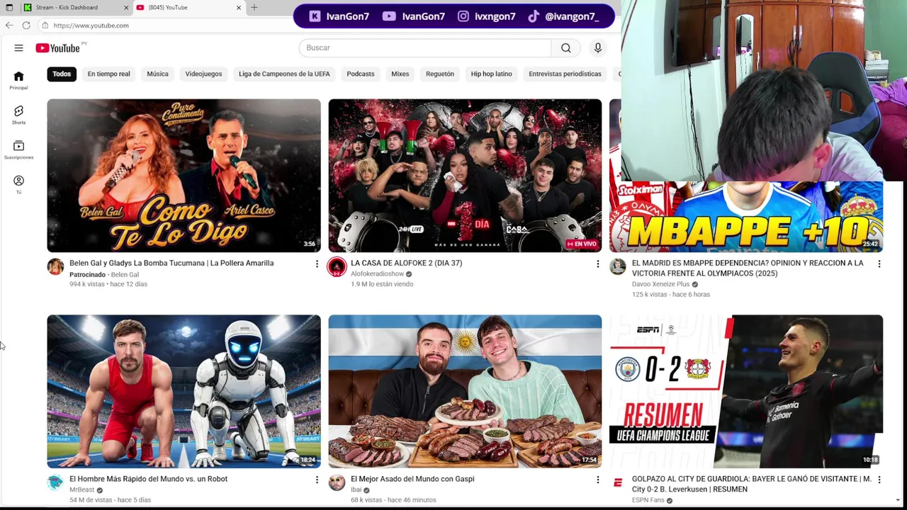The width and height of the screenshot is (907, 510).
Task: Select the Hip hop latino chip
Action: click(491, 74)
